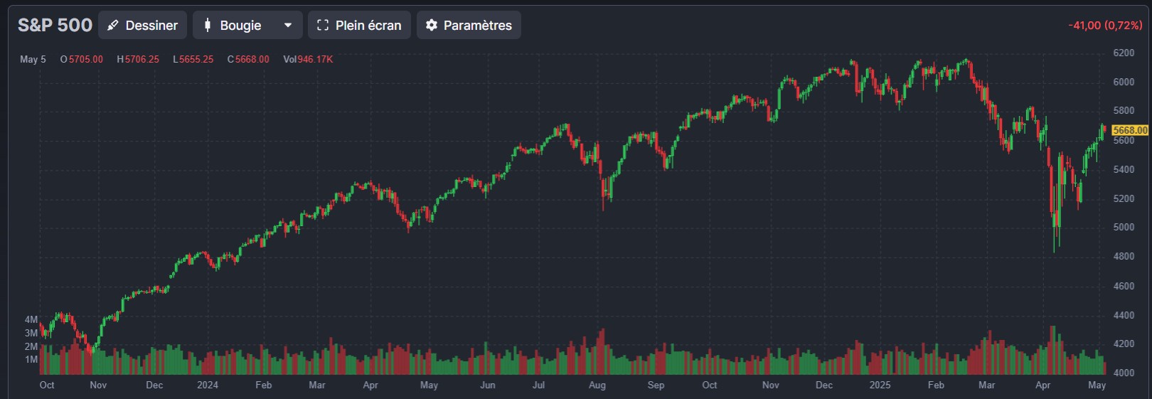Click the May 5 date label

point(33,60)
